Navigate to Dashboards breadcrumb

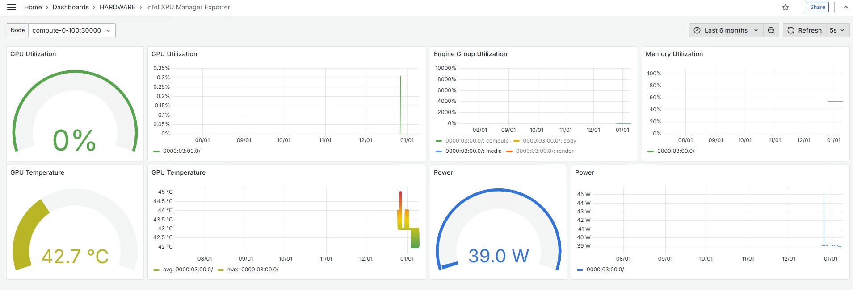pos(71,7)
